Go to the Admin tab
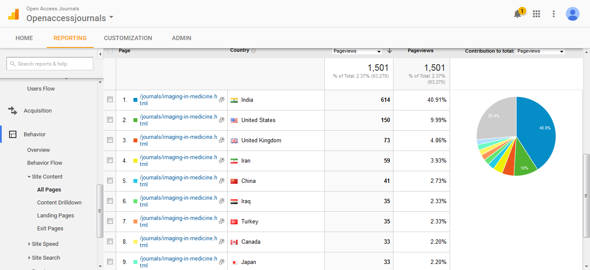 click(181, 38)
